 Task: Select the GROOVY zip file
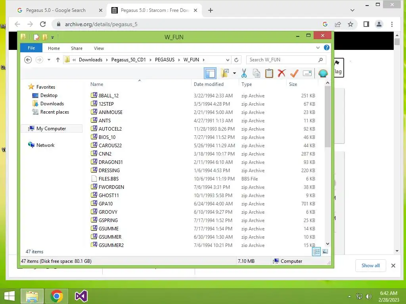(x=108, y=212)
